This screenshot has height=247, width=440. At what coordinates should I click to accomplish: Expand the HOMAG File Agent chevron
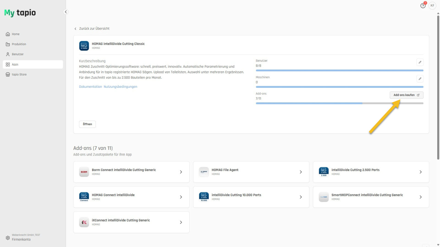coord(301,172)
